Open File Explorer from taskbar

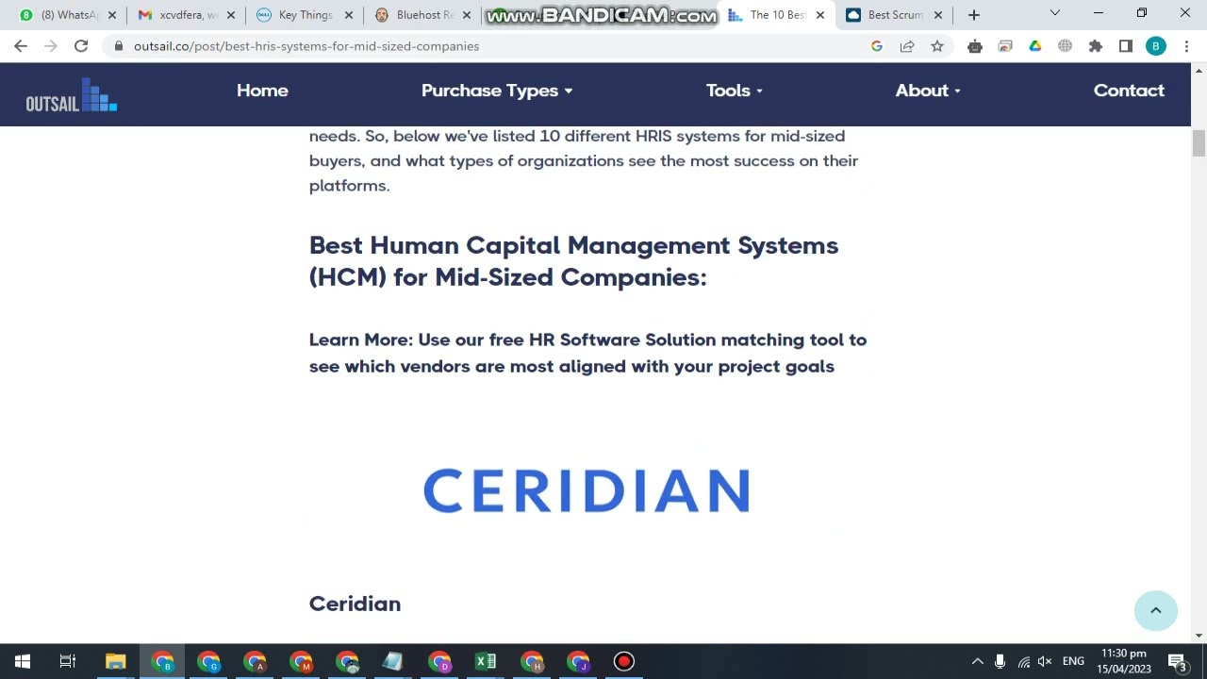(115, 661)
